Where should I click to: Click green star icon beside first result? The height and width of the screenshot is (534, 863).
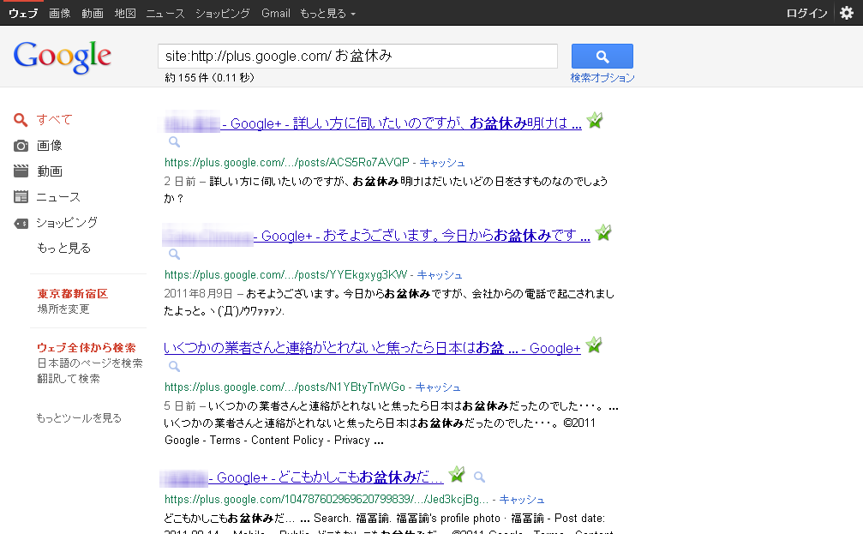coord(595,121)
